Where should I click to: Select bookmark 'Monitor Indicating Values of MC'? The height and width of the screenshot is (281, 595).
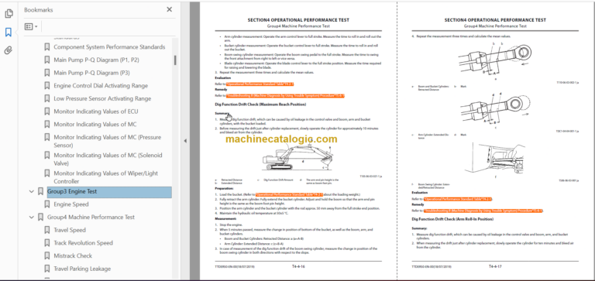[x=95, y=125]
